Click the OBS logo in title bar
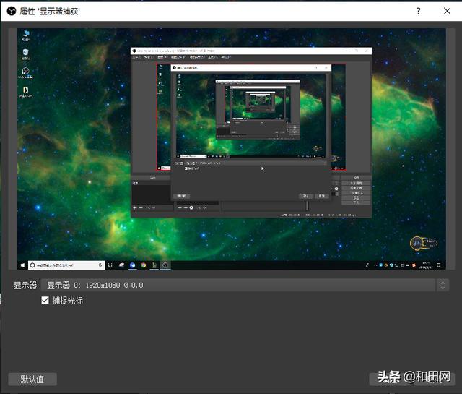Image resolution: width=462 pixels, height=394 pixels. [12, 12]
